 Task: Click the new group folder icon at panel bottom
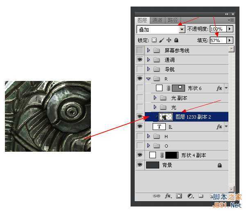[x=201, y=196]
